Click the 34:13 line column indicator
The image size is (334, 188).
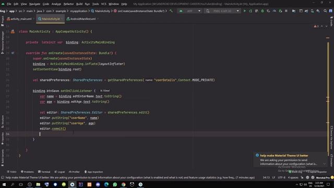266,178
